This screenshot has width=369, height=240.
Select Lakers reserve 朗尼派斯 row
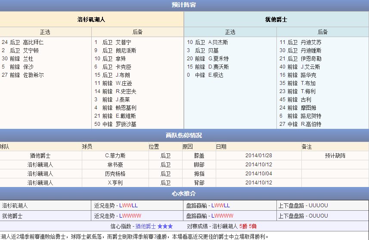(115, 51)
